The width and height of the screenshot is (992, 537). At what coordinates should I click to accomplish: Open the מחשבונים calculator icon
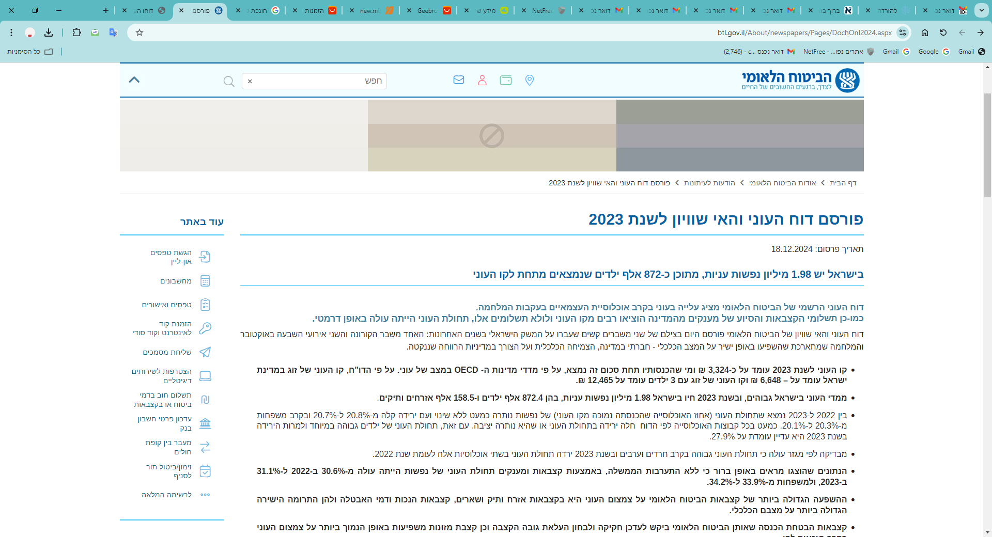click(x=206, y=281)
